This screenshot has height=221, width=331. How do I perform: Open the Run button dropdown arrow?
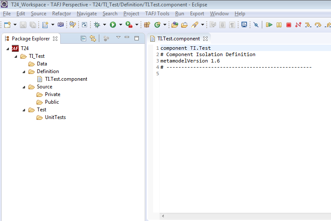coord(120,25)
